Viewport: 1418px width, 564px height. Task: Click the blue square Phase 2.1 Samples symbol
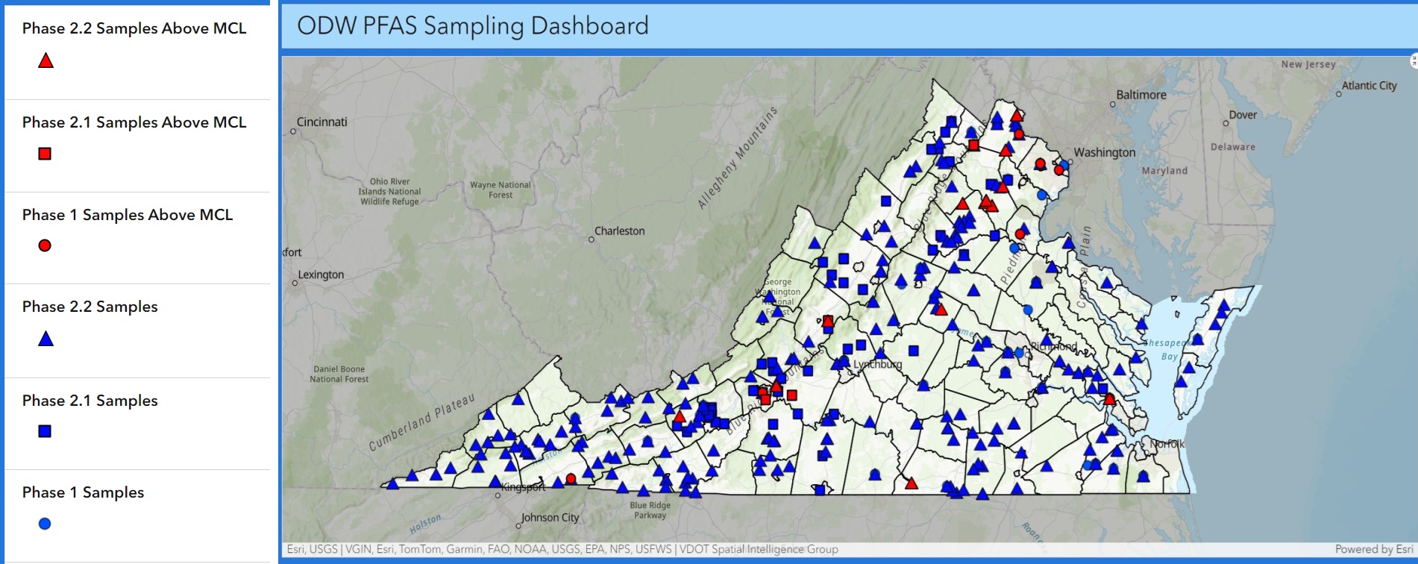pos(45,431)
